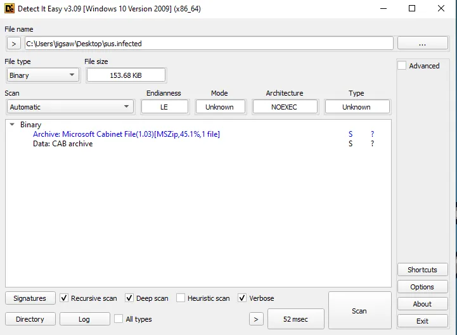
Task: Open the Options dialog
Action: 422,287
